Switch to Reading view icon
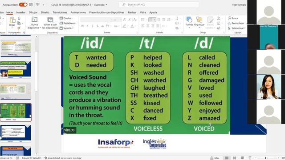This screenshot has width=285, height=160. pos(242,158)
